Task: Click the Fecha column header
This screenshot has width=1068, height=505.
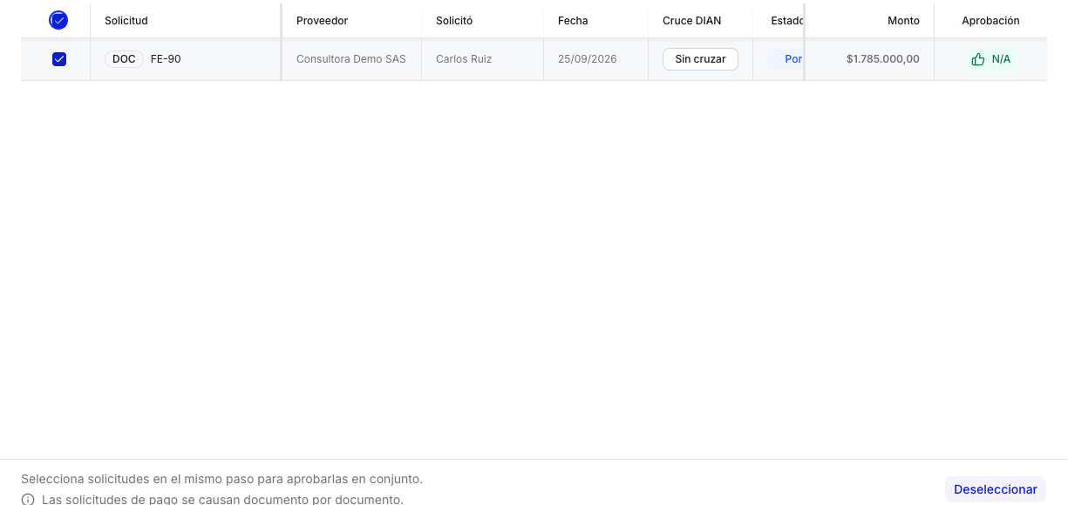Action: [573, 21]
